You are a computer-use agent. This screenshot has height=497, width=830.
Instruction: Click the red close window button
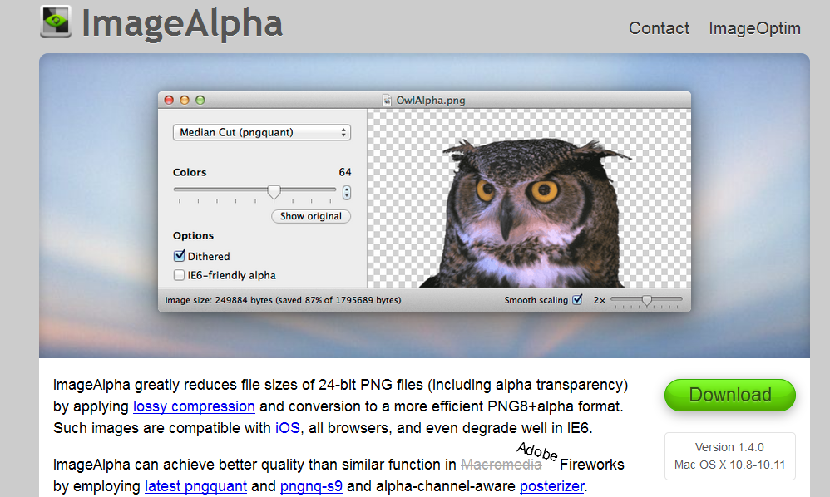(169, 100)
